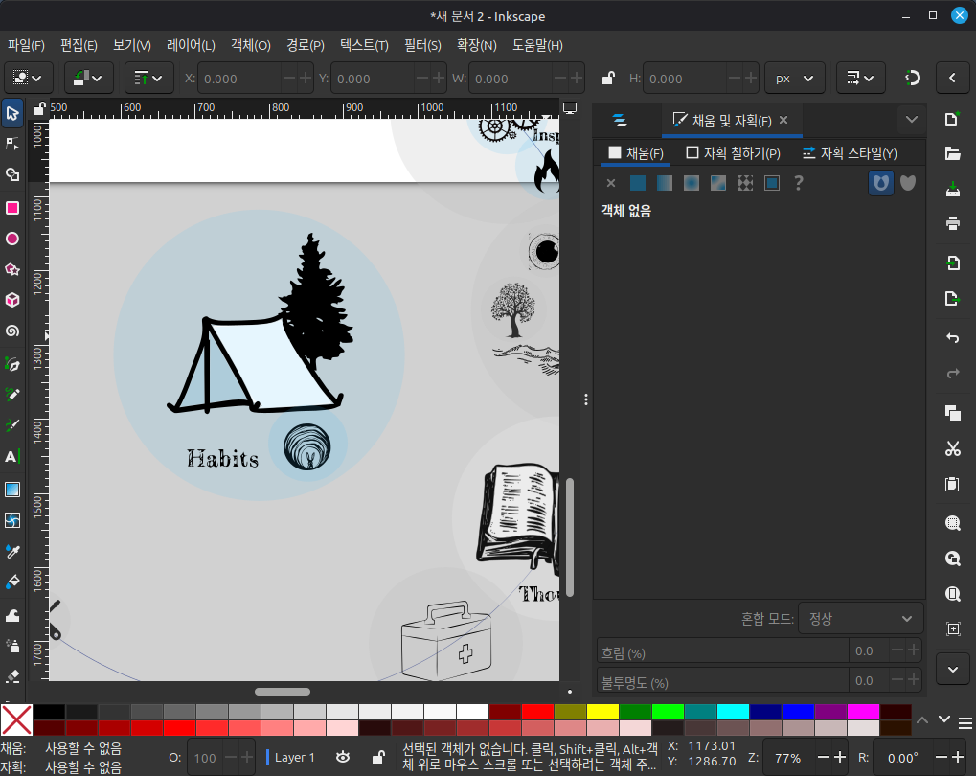Click the Cut scissors icon
Screen dimensions: 976x776
pos(952,448)
